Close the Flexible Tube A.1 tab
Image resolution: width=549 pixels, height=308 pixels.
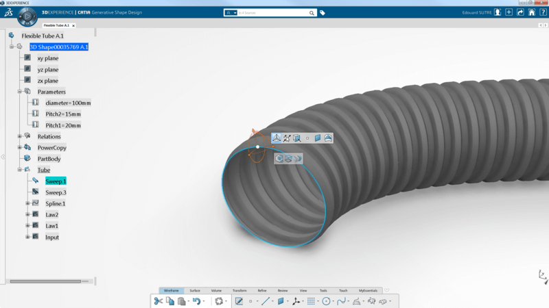73,26
